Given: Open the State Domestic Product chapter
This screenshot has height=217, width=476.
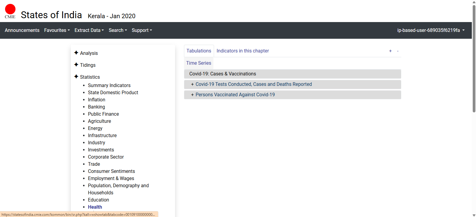Looking at the screenshot, I should (x=113, y=93).
